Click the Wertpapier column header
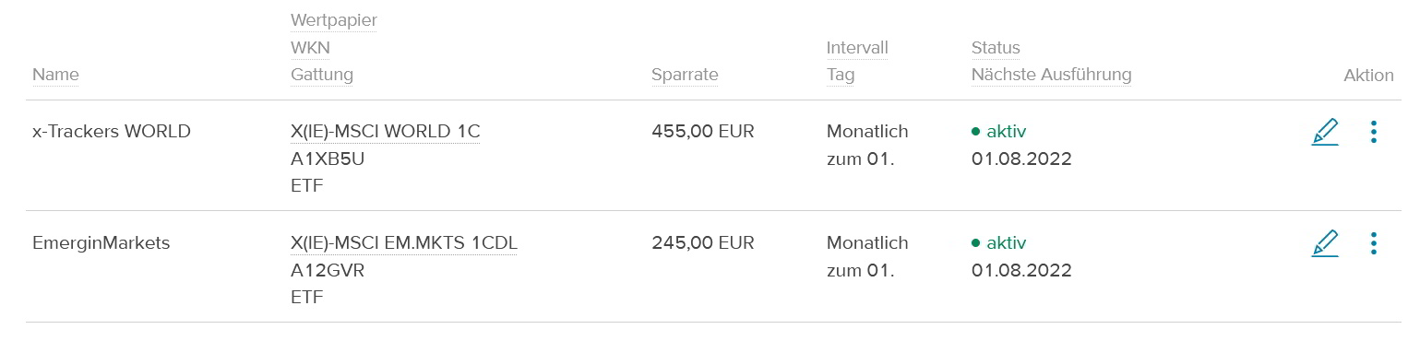This screenshot has height=341, width=1420. [x=334, y=20]
